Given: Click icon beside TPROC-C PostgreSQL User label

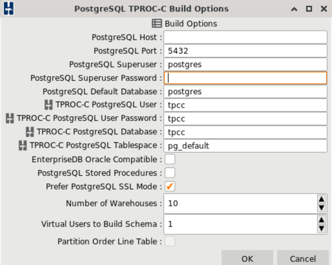Looking at the screenshot, I should [48, 105].
